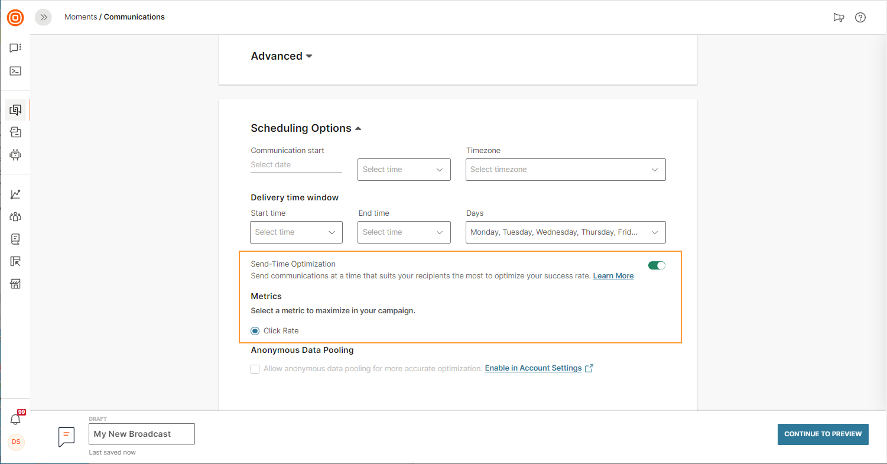Open the delivery window Start time dropdown

pyautogui.click(x=296, y=232)
